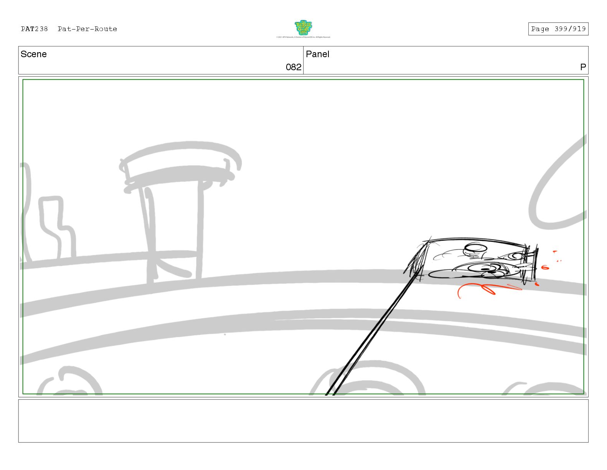Click the scene number "082"
This screenshot has height=470, width=607.
(x=294, y=67)
